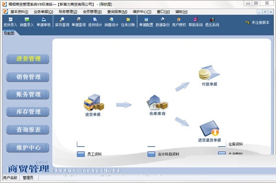Viewport: 276px width, 183px height.
Task: Open the 查询报表 menu
Action: pos(117,12)
